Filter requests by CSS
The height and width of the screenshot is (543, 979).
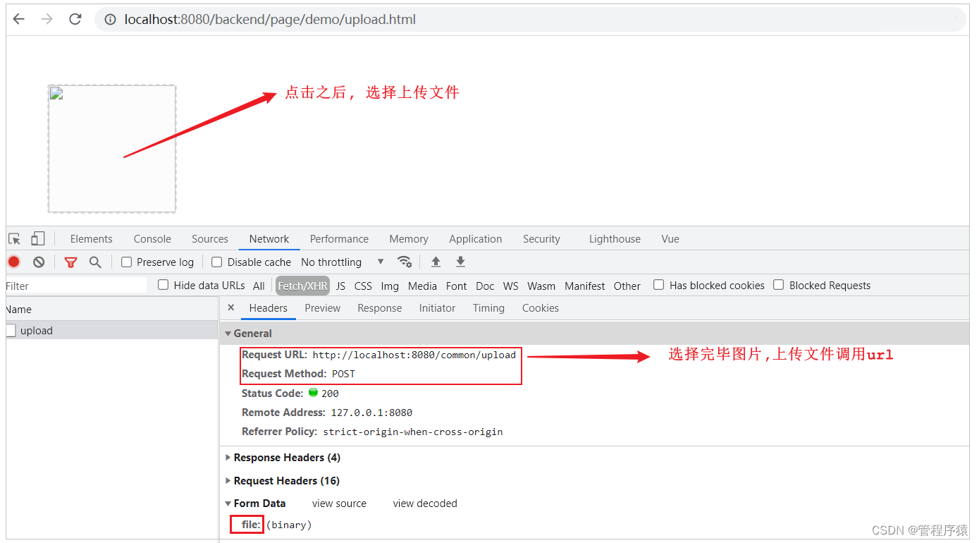pyautogui.click(x=363, y=286)
